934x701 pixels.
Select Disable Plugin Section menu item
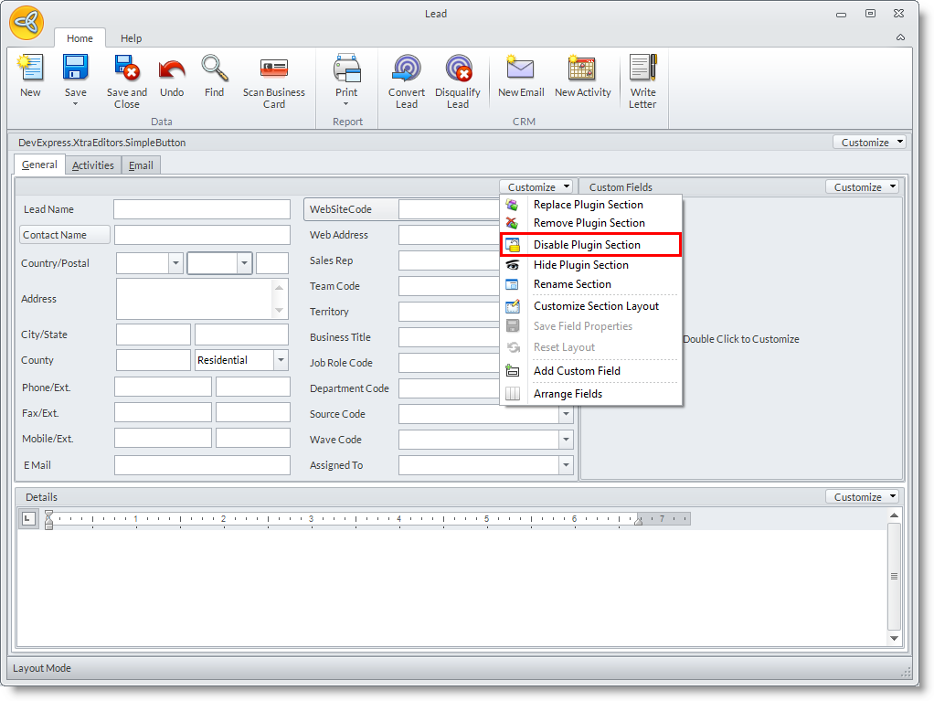587,245
